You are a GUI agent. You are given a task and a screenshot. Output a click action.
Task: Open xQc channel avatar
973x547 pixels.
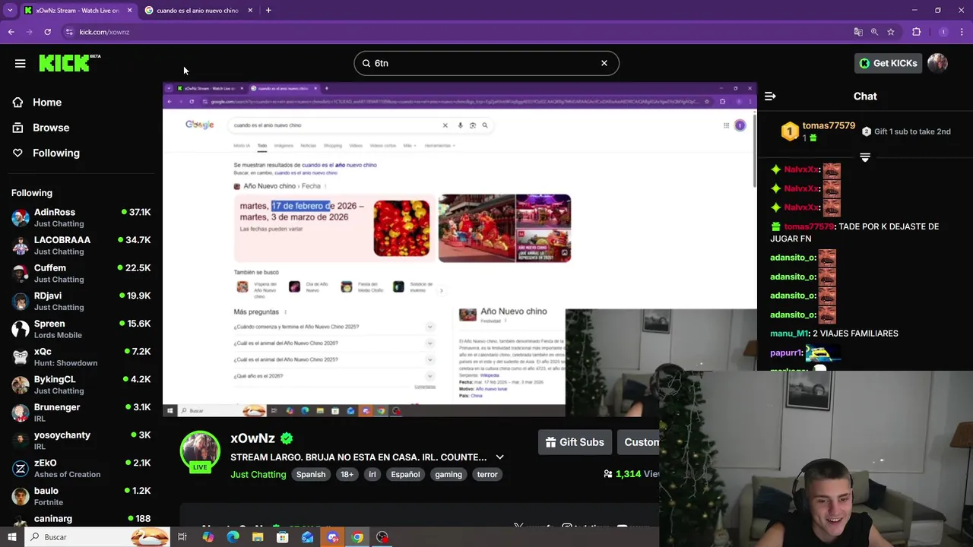[21, 357]
